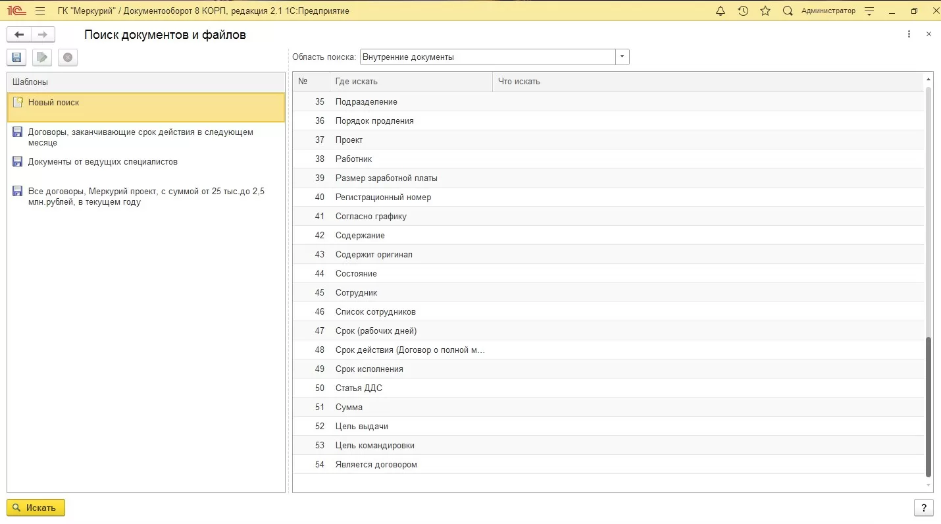The image size is (941, 524).
Task: Open favorites star icon
Action: [765, 11]
